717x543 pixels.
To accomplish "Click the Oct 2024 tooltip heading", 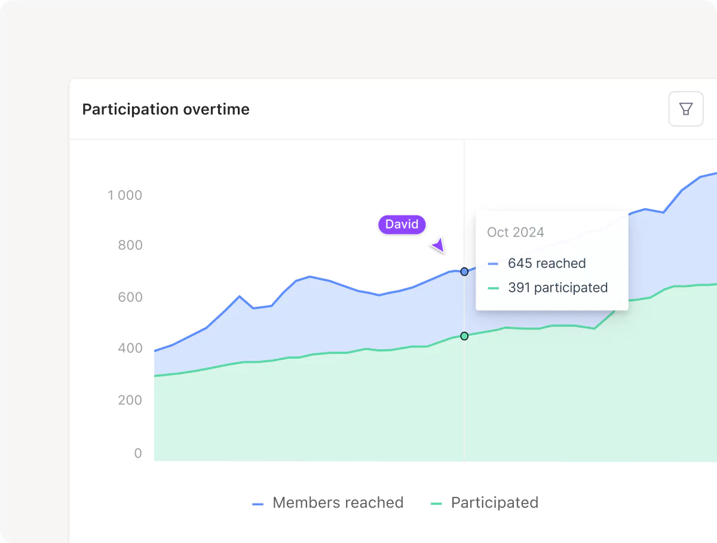I will tap(516, 233).
